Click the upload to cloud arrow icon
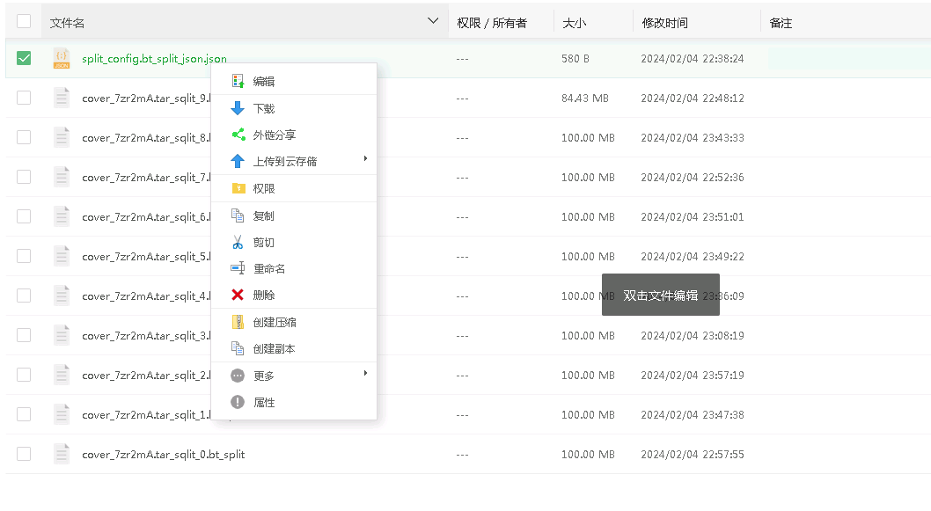 238,161
